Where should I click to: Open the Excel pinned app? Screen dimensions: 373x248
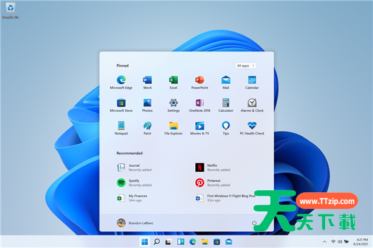[173, 81]
